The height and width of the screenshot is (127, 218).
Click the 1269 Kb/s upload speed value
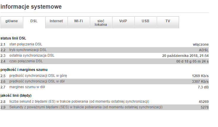(x=200, y=76)
